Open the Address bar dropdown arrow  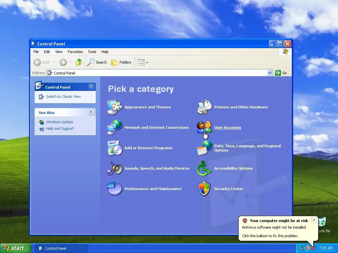[270, 73]
